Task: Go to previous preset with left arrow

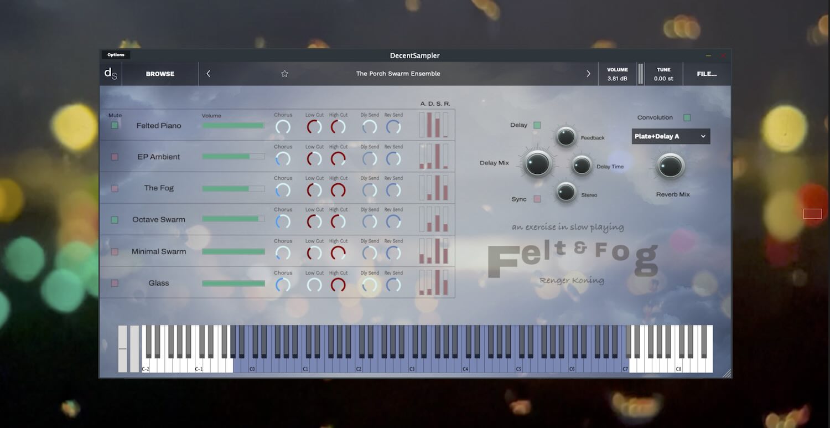Action: [x=208, y=74]
